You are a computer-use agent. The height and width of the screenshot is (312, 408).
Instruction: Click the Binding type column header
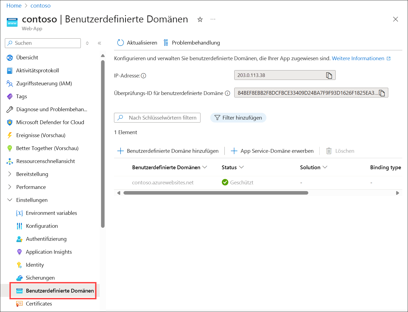coord(386,167)
